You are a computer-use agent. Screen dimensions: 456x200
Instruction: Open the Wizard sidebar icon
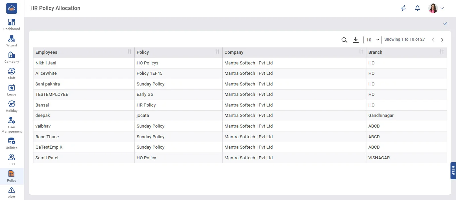[x=12, y=41]
